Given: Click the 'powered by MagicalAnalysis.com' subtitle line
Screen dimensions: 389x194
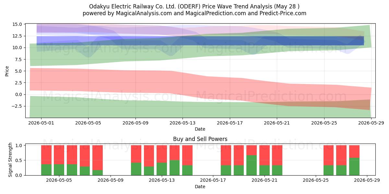Looking at the screenshot, I should [194, 13].
